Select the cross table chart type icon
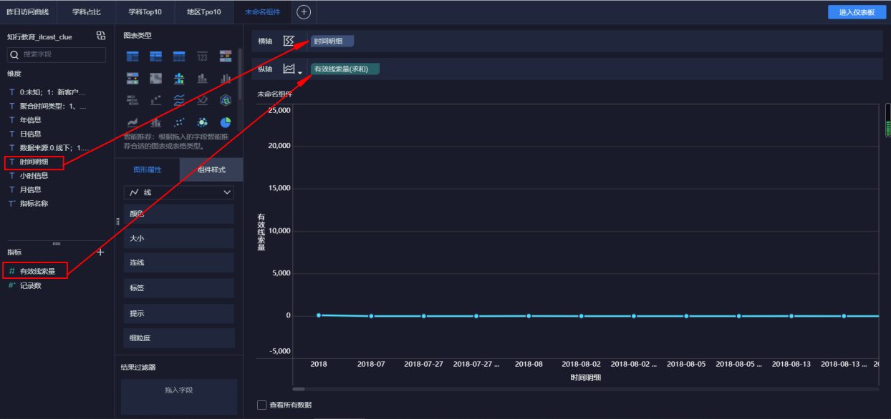This screenshot has width=891, height=419. [155, 56]
